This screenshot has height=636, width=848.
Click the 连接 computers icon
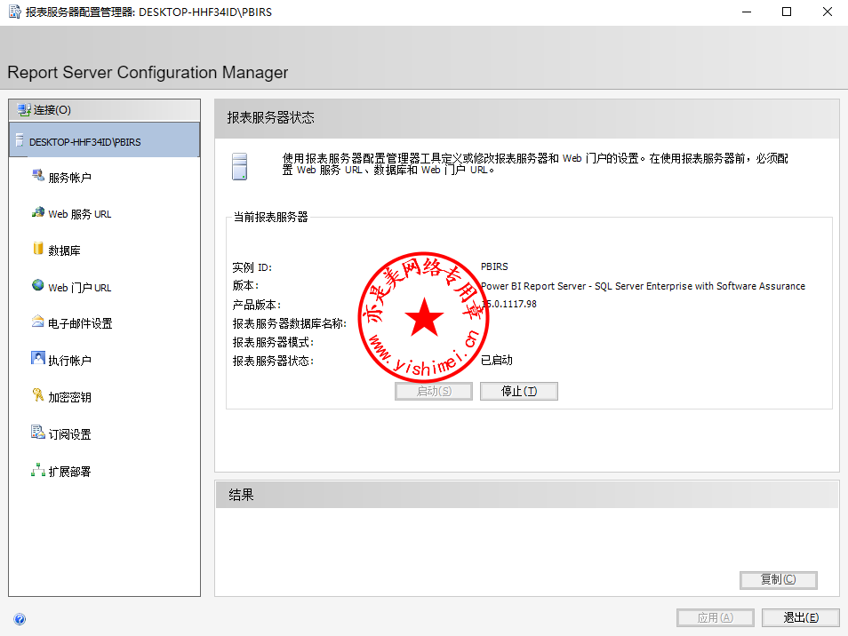(24, 109)
